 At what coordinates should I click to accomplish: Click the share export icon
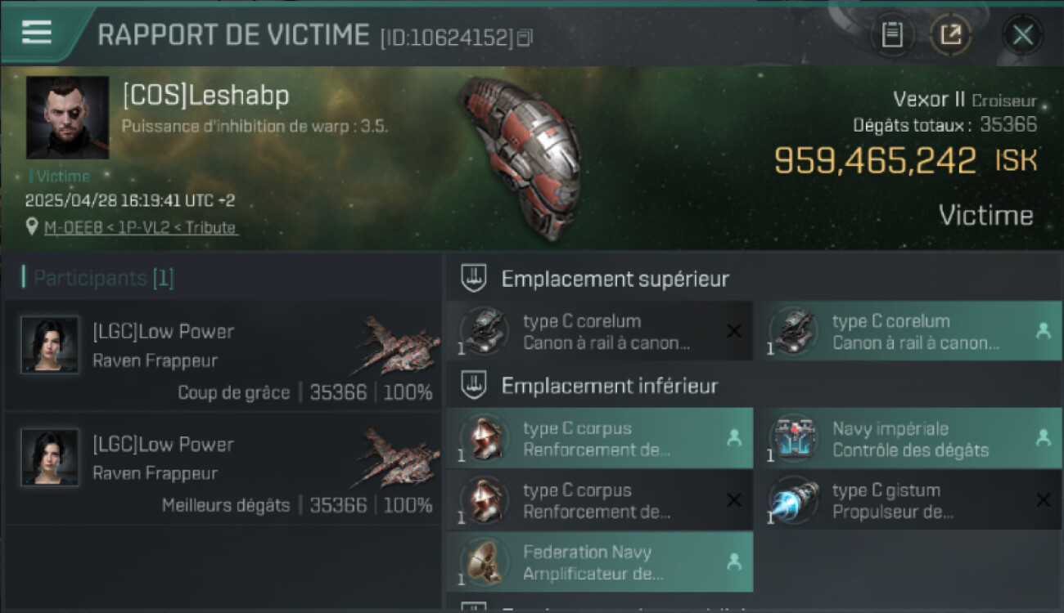[950, 35]
